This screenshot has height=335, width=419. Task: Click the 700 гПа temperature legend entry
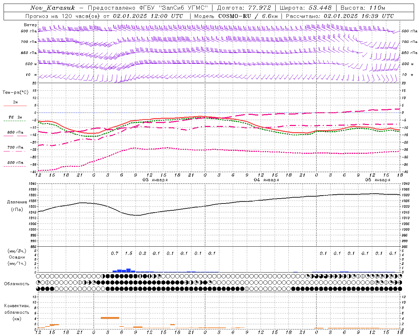(x=15, y=148)
